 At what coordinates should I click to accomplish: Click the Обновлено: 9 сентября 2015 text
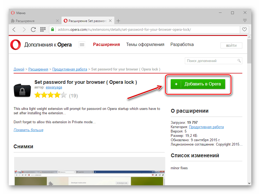pos(195,140)
